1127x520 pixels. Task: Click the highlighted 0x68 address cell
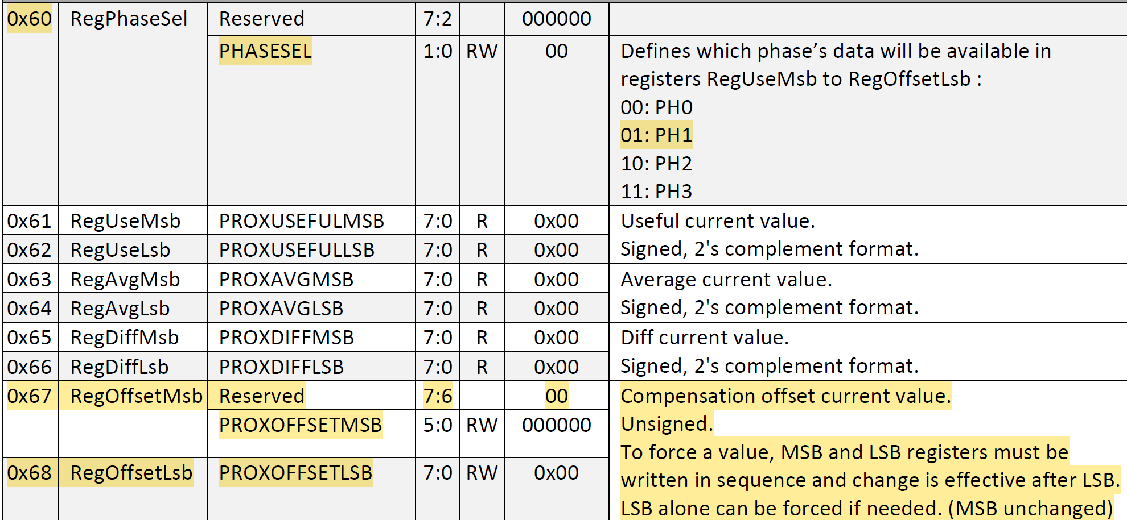pyautogui.click(x=29, y=473)
